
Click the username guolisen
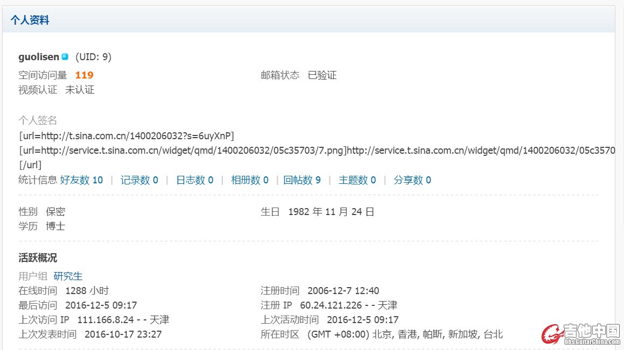(x=39, y=57)
